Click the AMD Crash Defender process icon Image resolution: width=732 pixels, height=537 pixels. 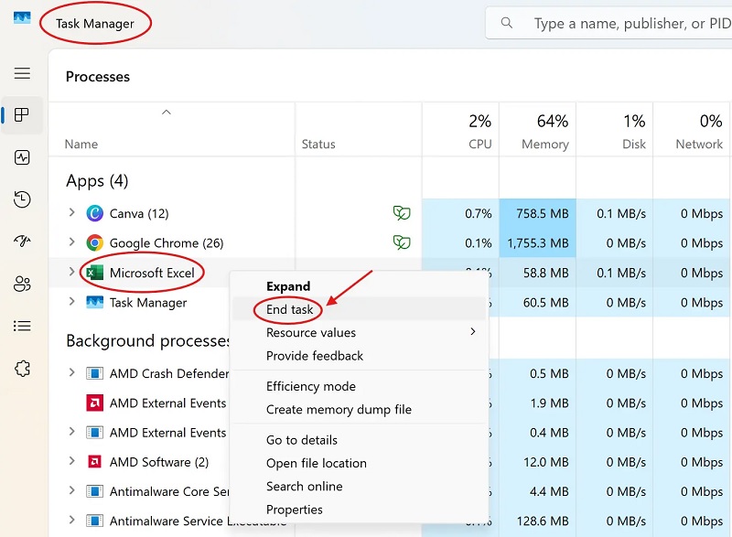95,373
